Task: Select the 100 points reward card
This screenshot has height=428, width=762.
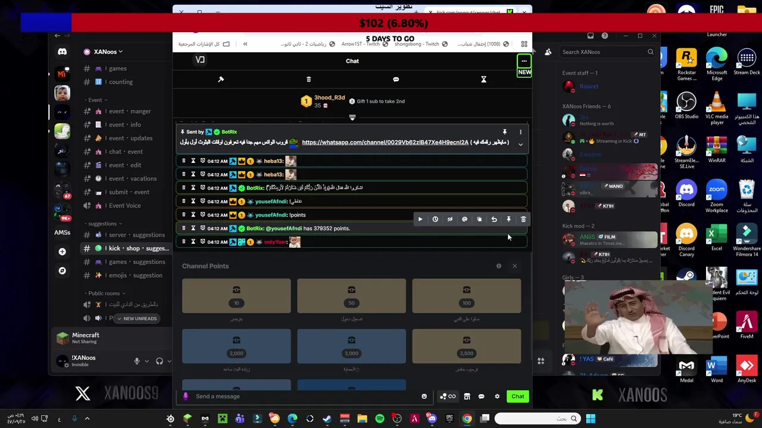Action: (466, 295)
